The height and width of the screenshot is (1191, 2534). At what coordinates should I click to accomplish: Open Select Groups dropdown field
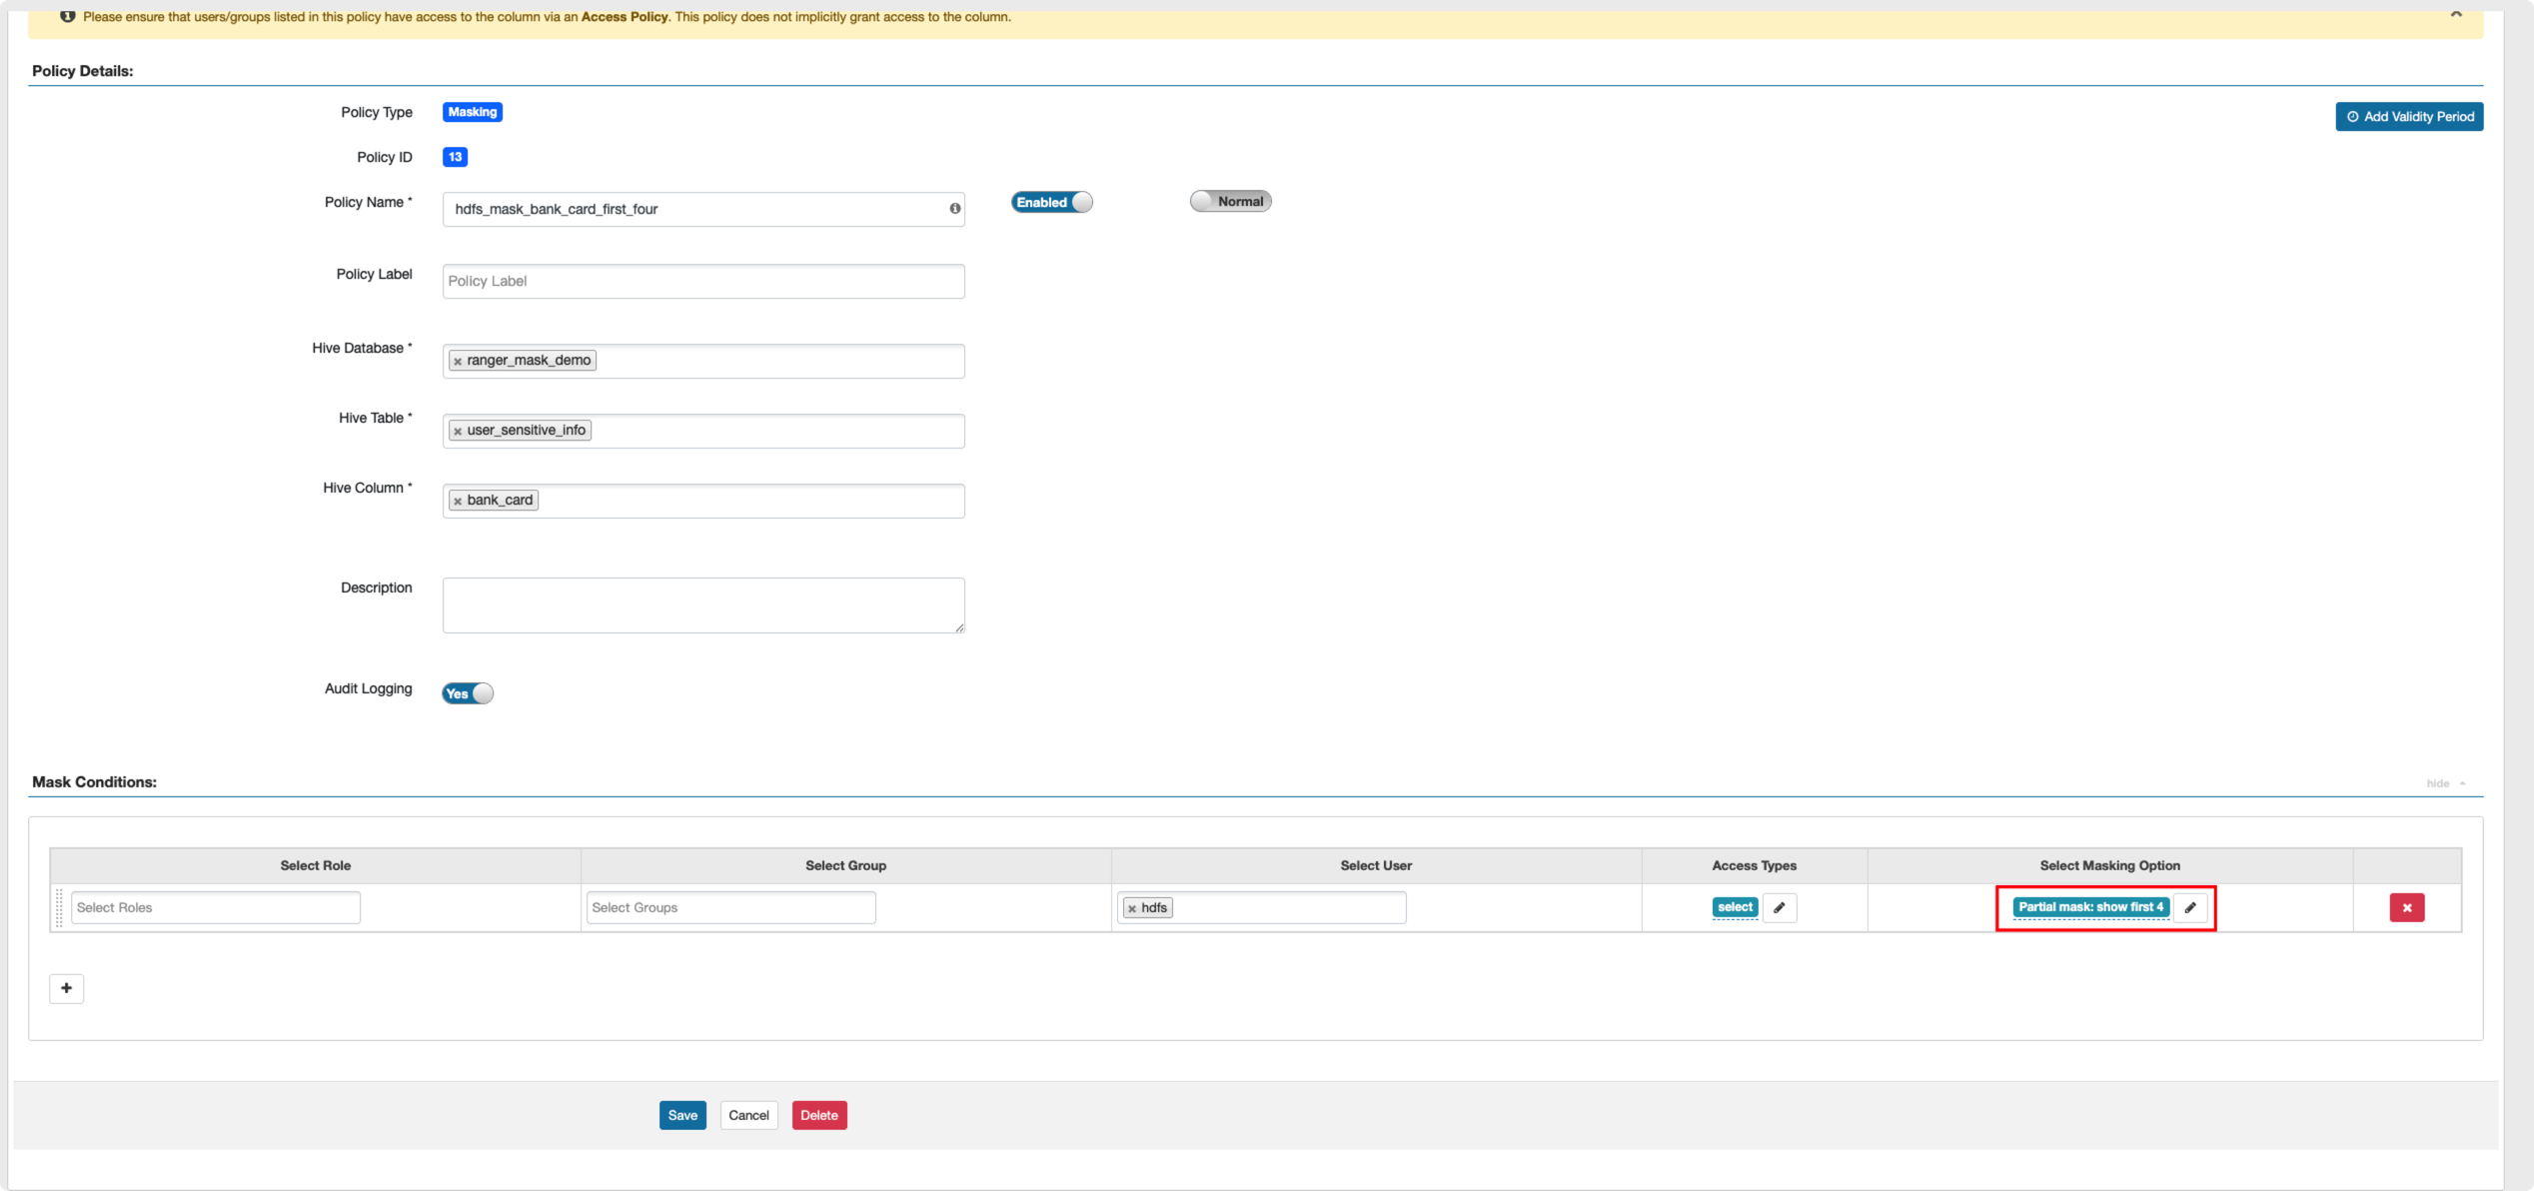point(730,907)
